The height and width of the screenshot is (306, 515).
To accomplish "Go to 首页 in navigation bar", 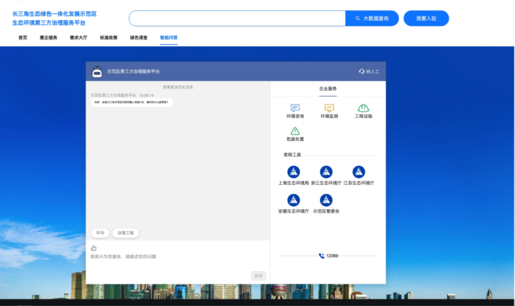I will (23, 37).
